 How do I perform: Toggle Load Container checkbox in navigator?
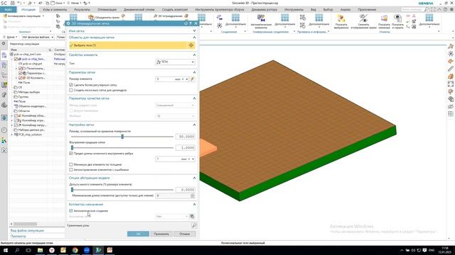point(16,125)
